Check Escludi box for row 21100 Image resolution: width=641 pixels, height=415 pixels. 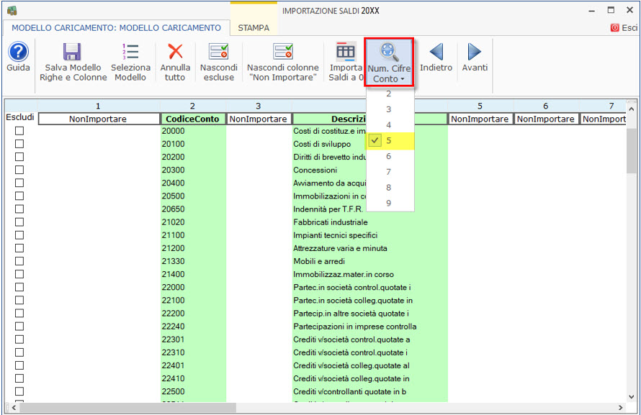pyautogui.click(x=19, y=235)
